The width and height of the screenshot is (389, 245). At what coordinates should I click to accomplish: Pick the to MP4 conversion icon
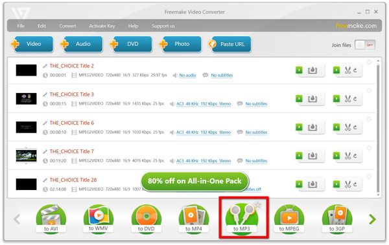[x=193, y=218]
